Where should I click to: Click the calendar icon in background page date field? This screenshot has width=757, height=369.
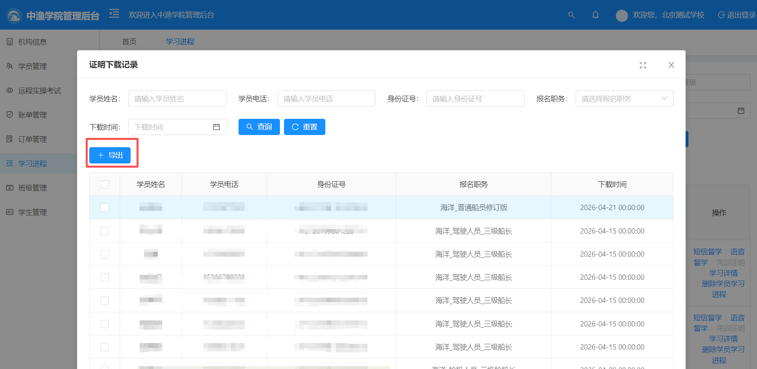point(741,111)
